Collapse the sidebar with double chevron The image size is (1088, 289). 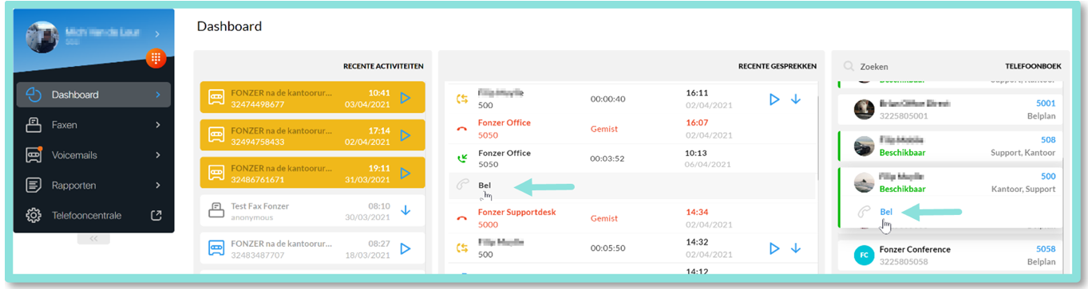93,238
